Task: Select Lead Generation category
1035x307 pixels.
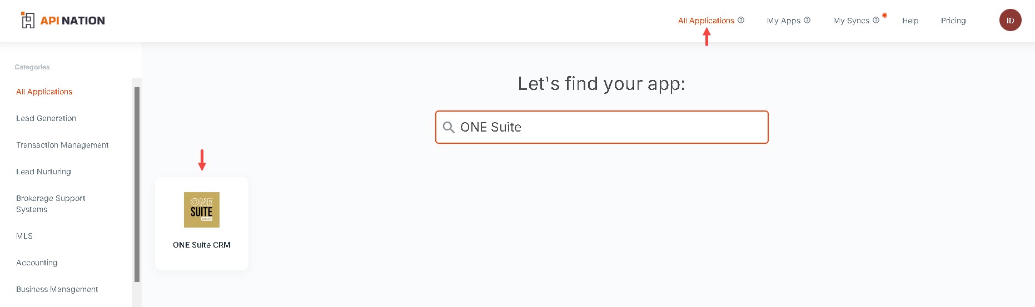Action: click(x=46, y=118)
